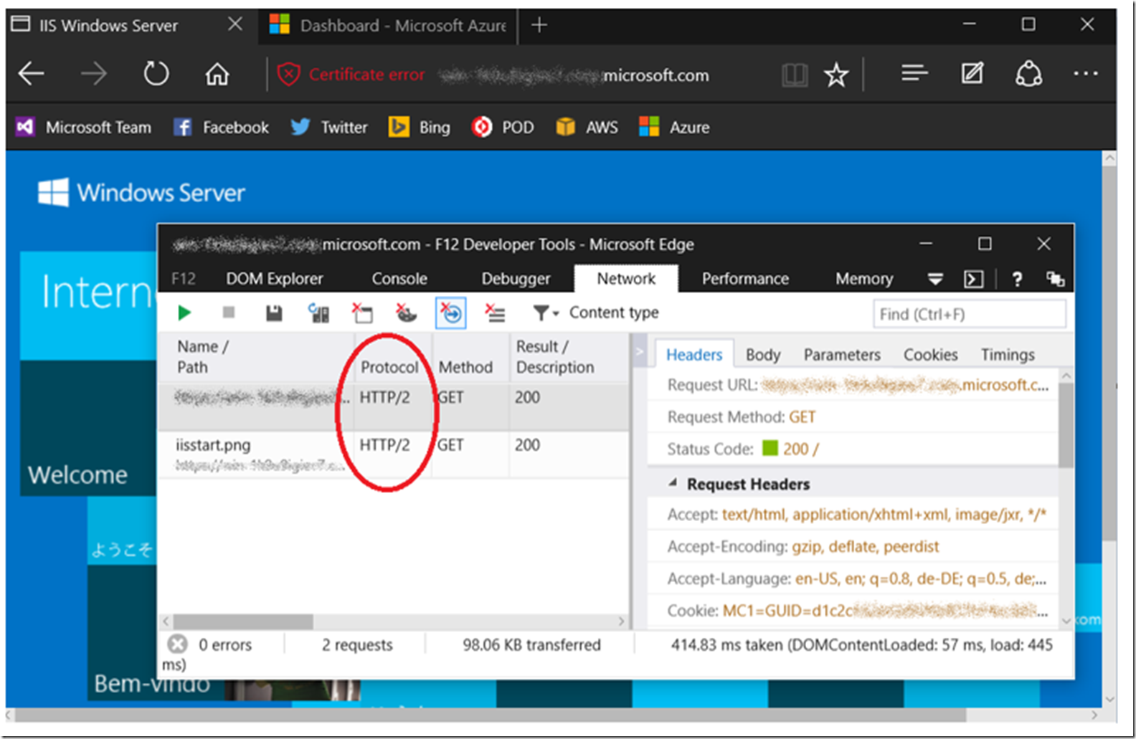Click the Windows Server logo

coord(141,192)
